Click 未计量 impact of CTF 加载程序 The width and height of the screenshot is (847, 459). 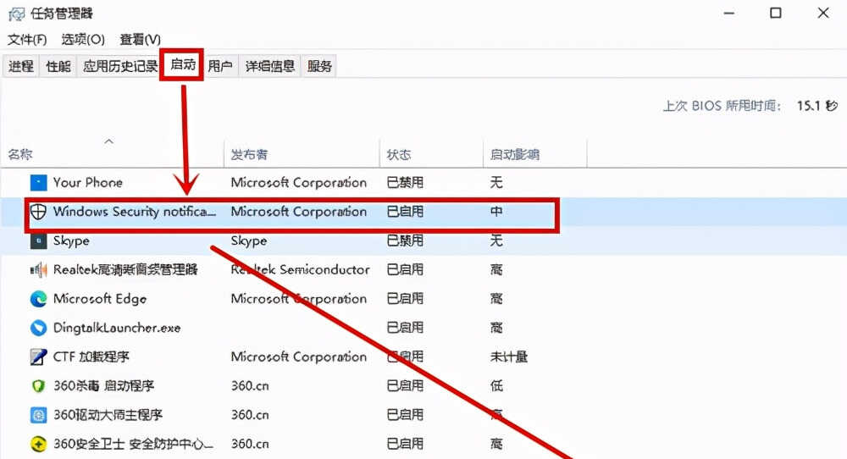click(x=508, y=357)
